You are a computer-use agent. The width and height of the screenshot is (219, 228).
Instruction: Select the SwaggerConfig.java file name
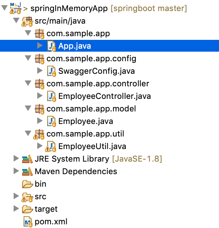[x=97, y=71]
